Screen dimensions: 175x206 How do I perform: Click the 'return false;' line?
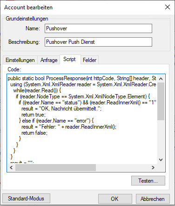tap(34, 133)
